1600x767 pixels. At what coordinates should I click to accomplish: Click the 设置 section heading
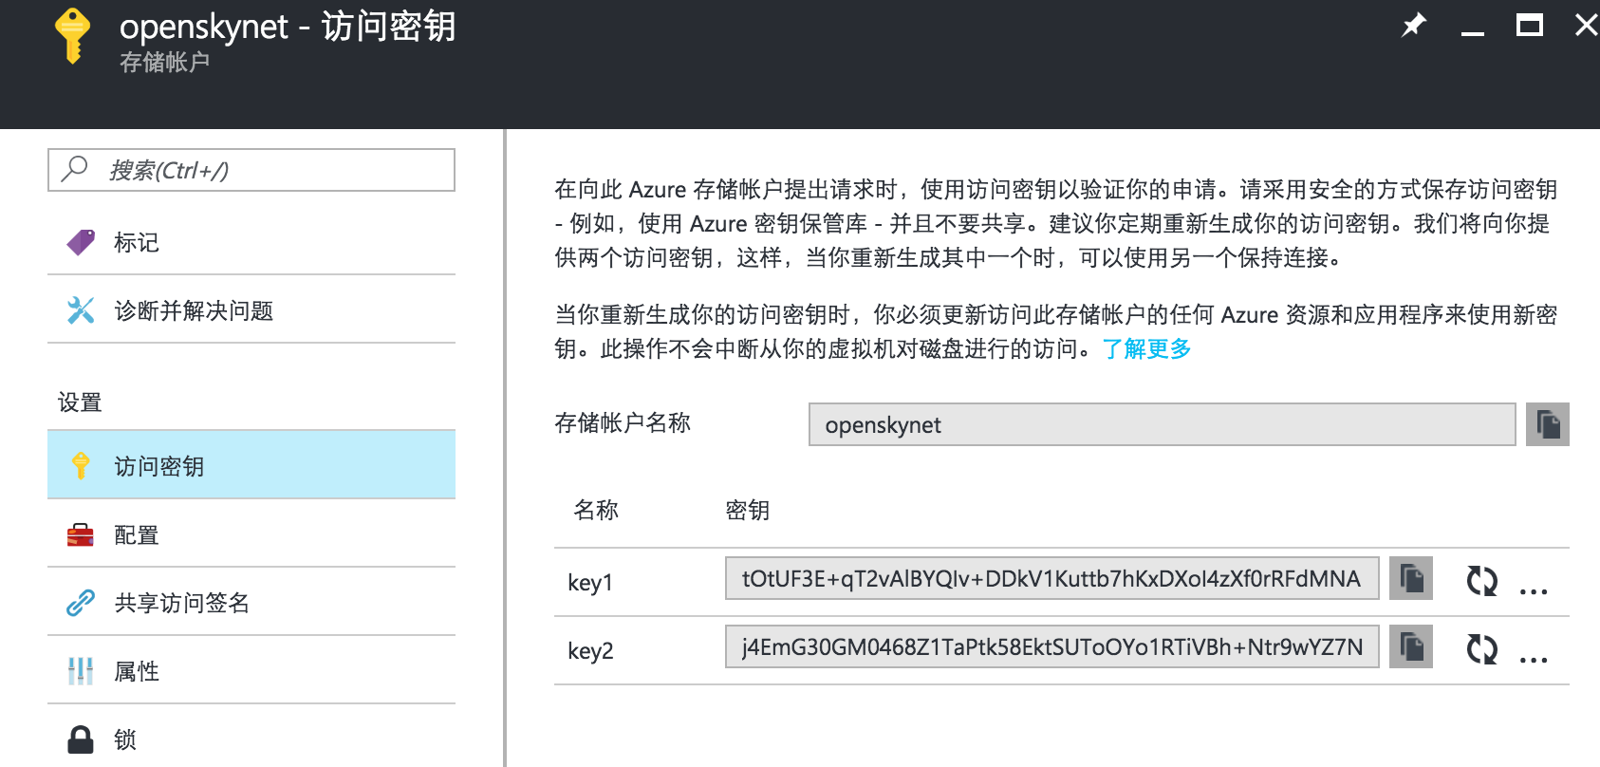tap(80, 402)
